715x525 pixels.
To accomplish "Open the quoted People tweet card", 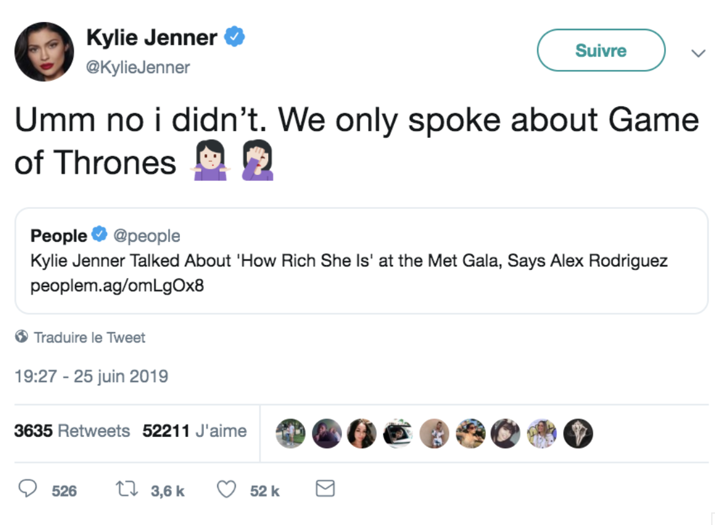I will (361, 261).
